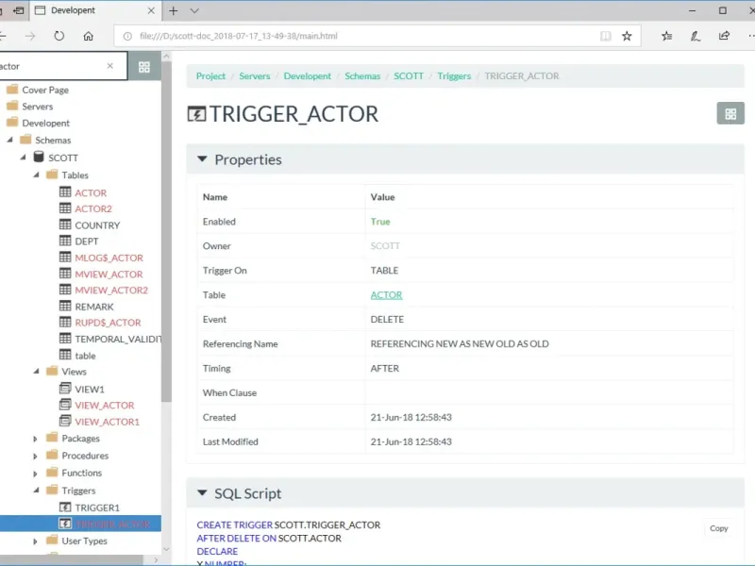Open Servers breadcrumb link
The image size is (755, 566).
tap(254, 76)
